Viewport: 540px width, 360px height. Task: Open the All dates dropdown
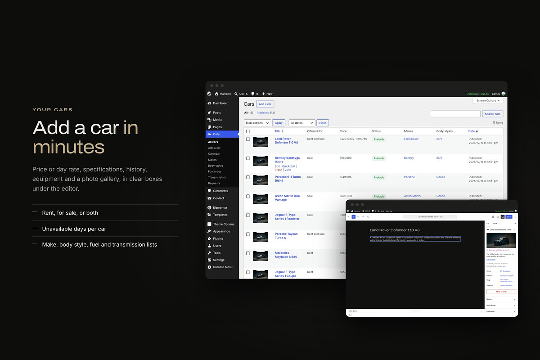click(301, 123)
